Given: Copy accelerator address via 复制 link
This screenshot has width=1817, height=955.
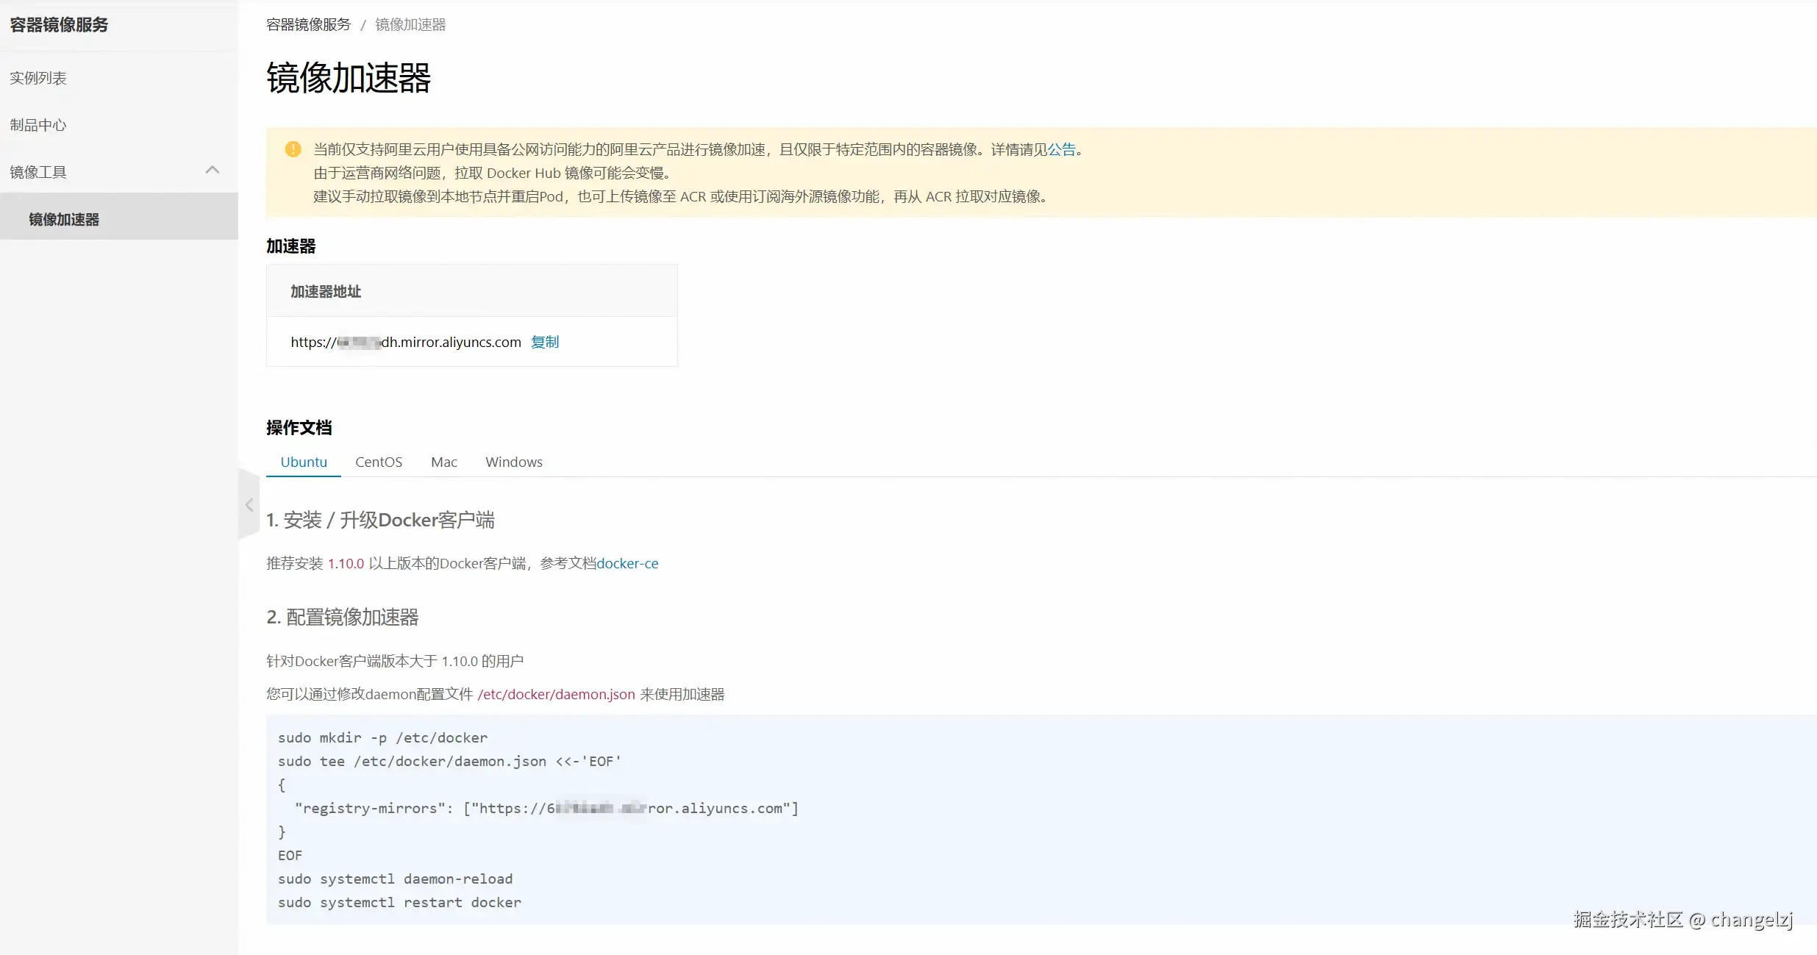Looking at the screenshot, I should (x=545, y=342).
